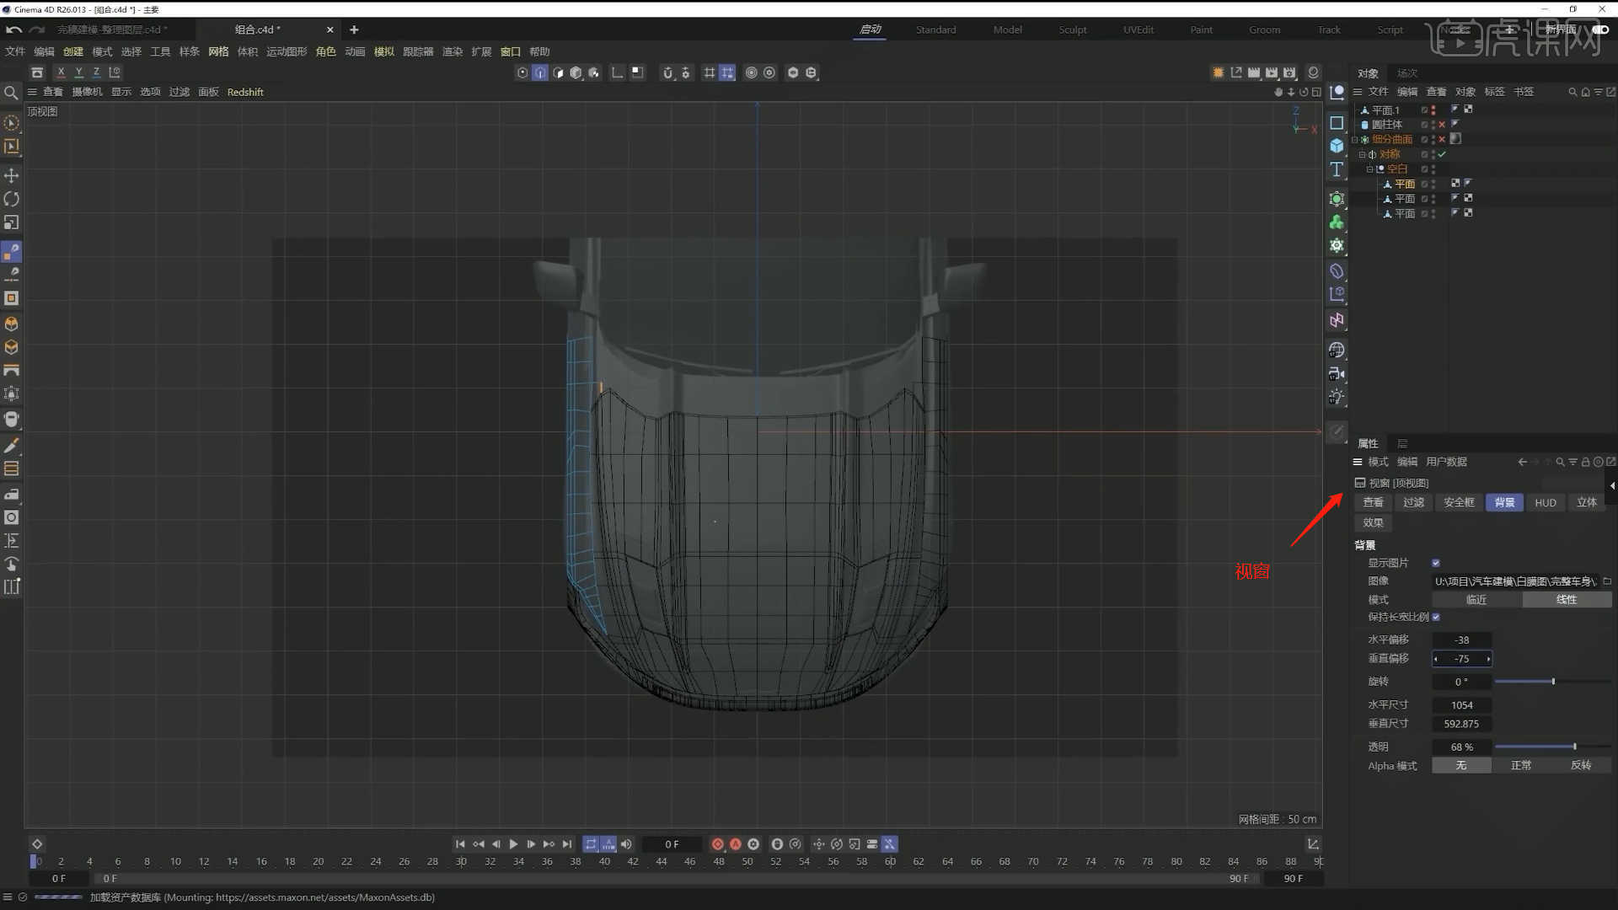Toggle the 保持长宽比例 checkbox
Viewport: 1618px width, 910px height.
point(1436,617)
